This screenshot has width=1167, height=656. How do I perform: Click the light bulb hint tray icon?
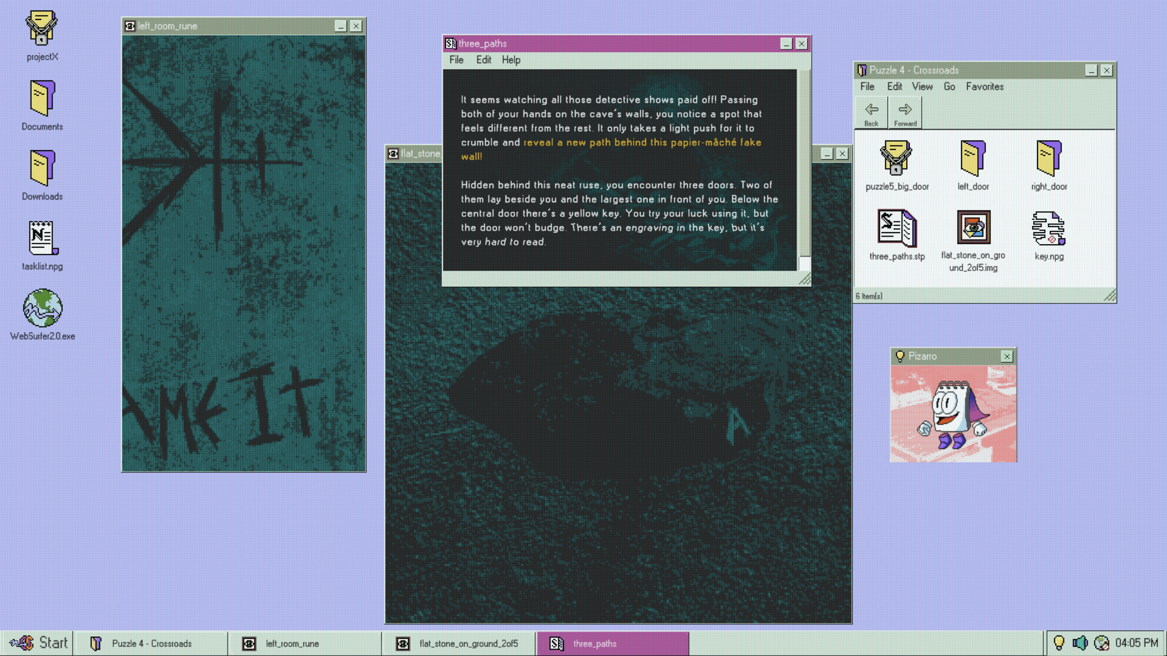coord(1058,643)
